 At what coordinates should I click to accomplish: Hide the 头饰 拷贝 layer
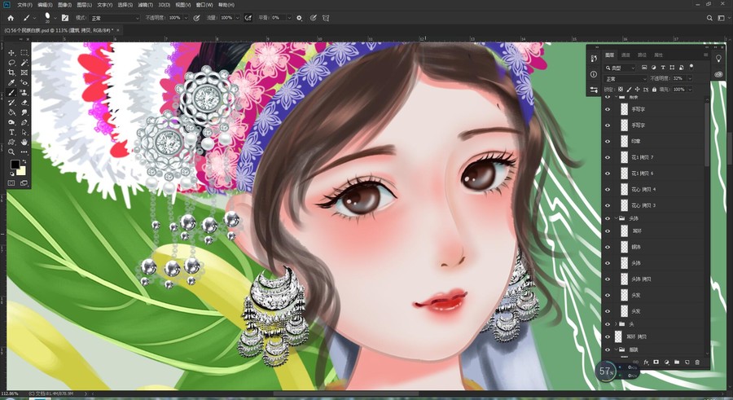pos(608,279)
